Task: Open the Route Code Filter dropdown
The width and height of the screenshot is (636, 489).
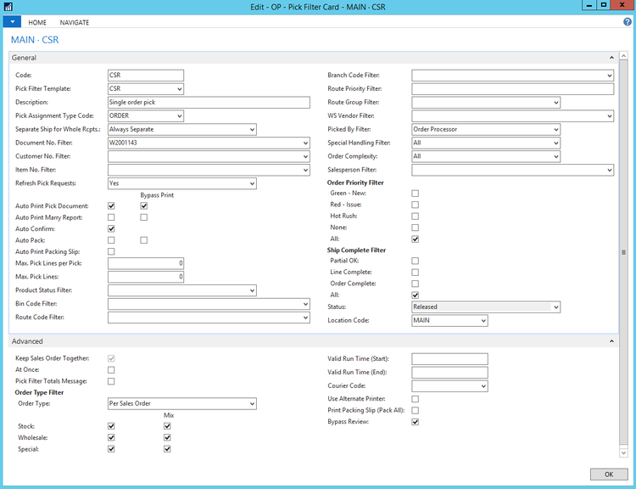Action: coord(305,318)
